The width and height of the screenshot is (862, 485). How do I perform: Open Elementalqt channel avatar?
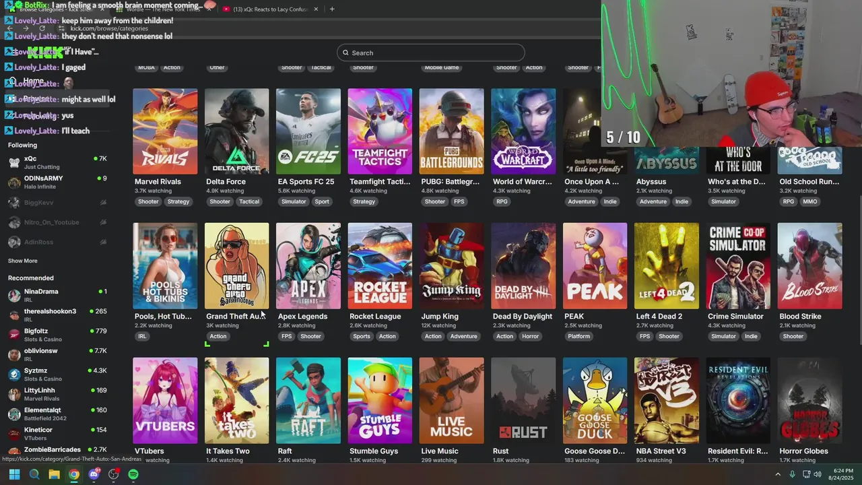pos(14,414)
